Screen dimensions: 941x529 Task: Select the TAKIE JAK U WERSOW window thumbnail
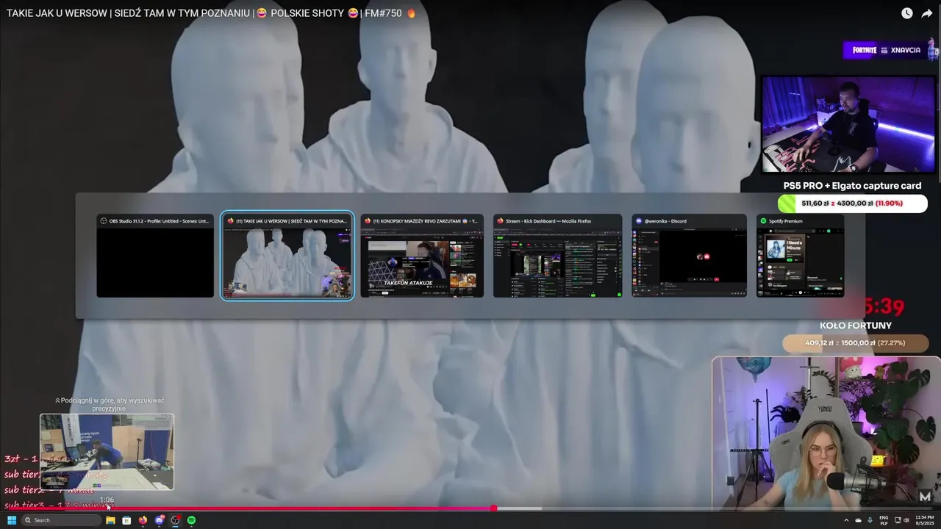coord(287,256)
